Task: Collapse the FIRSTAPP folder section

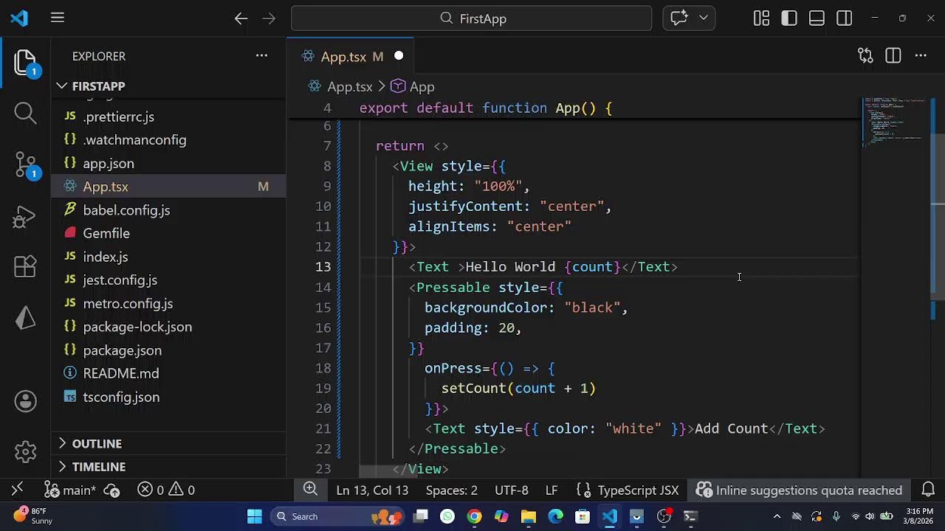Action: pos(168,86)
